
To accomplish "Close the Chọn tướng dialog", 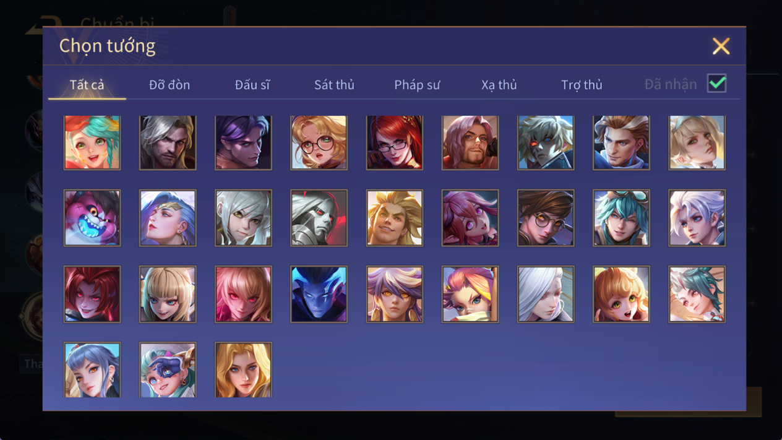I will click(x=721, y=46).
